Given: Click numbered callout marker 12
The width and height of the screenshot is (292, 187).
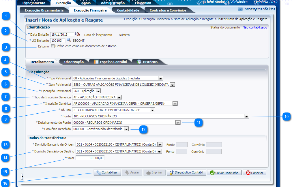Looking at the screenshot, I should pyautogui.click(x=144, y=129).
